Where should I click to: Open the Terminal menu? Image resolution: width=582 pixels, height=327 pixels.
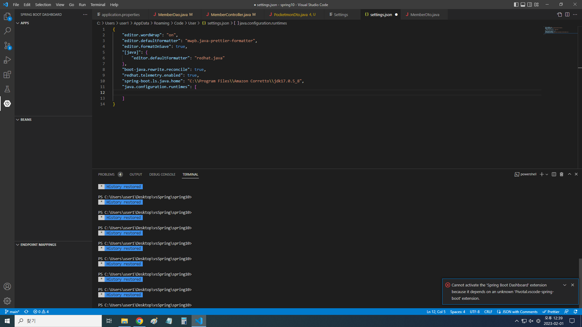pyautogui.click(x=98, y=5)
